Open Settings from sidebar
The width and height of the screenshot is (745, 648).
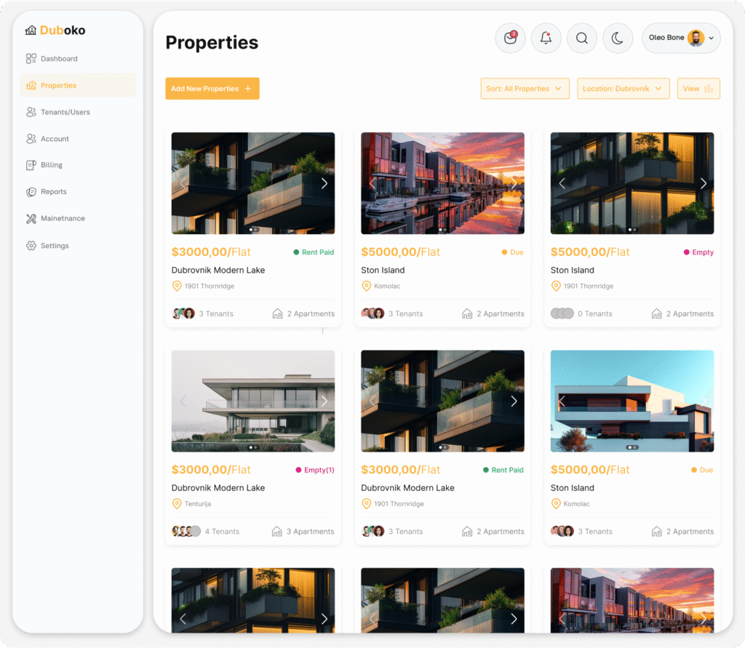pyautogui.click(x=47, y=246)
